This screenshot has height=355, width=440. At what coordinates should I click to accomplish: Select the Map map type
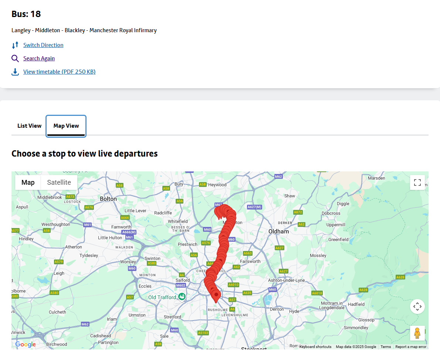[x=28, y=182]
